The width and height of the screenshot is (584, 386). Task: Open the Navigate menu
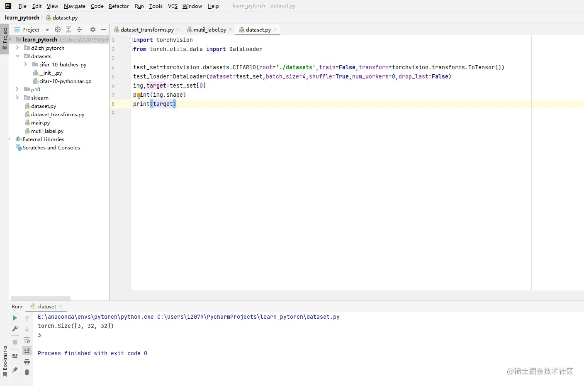(x=75, y=6)
